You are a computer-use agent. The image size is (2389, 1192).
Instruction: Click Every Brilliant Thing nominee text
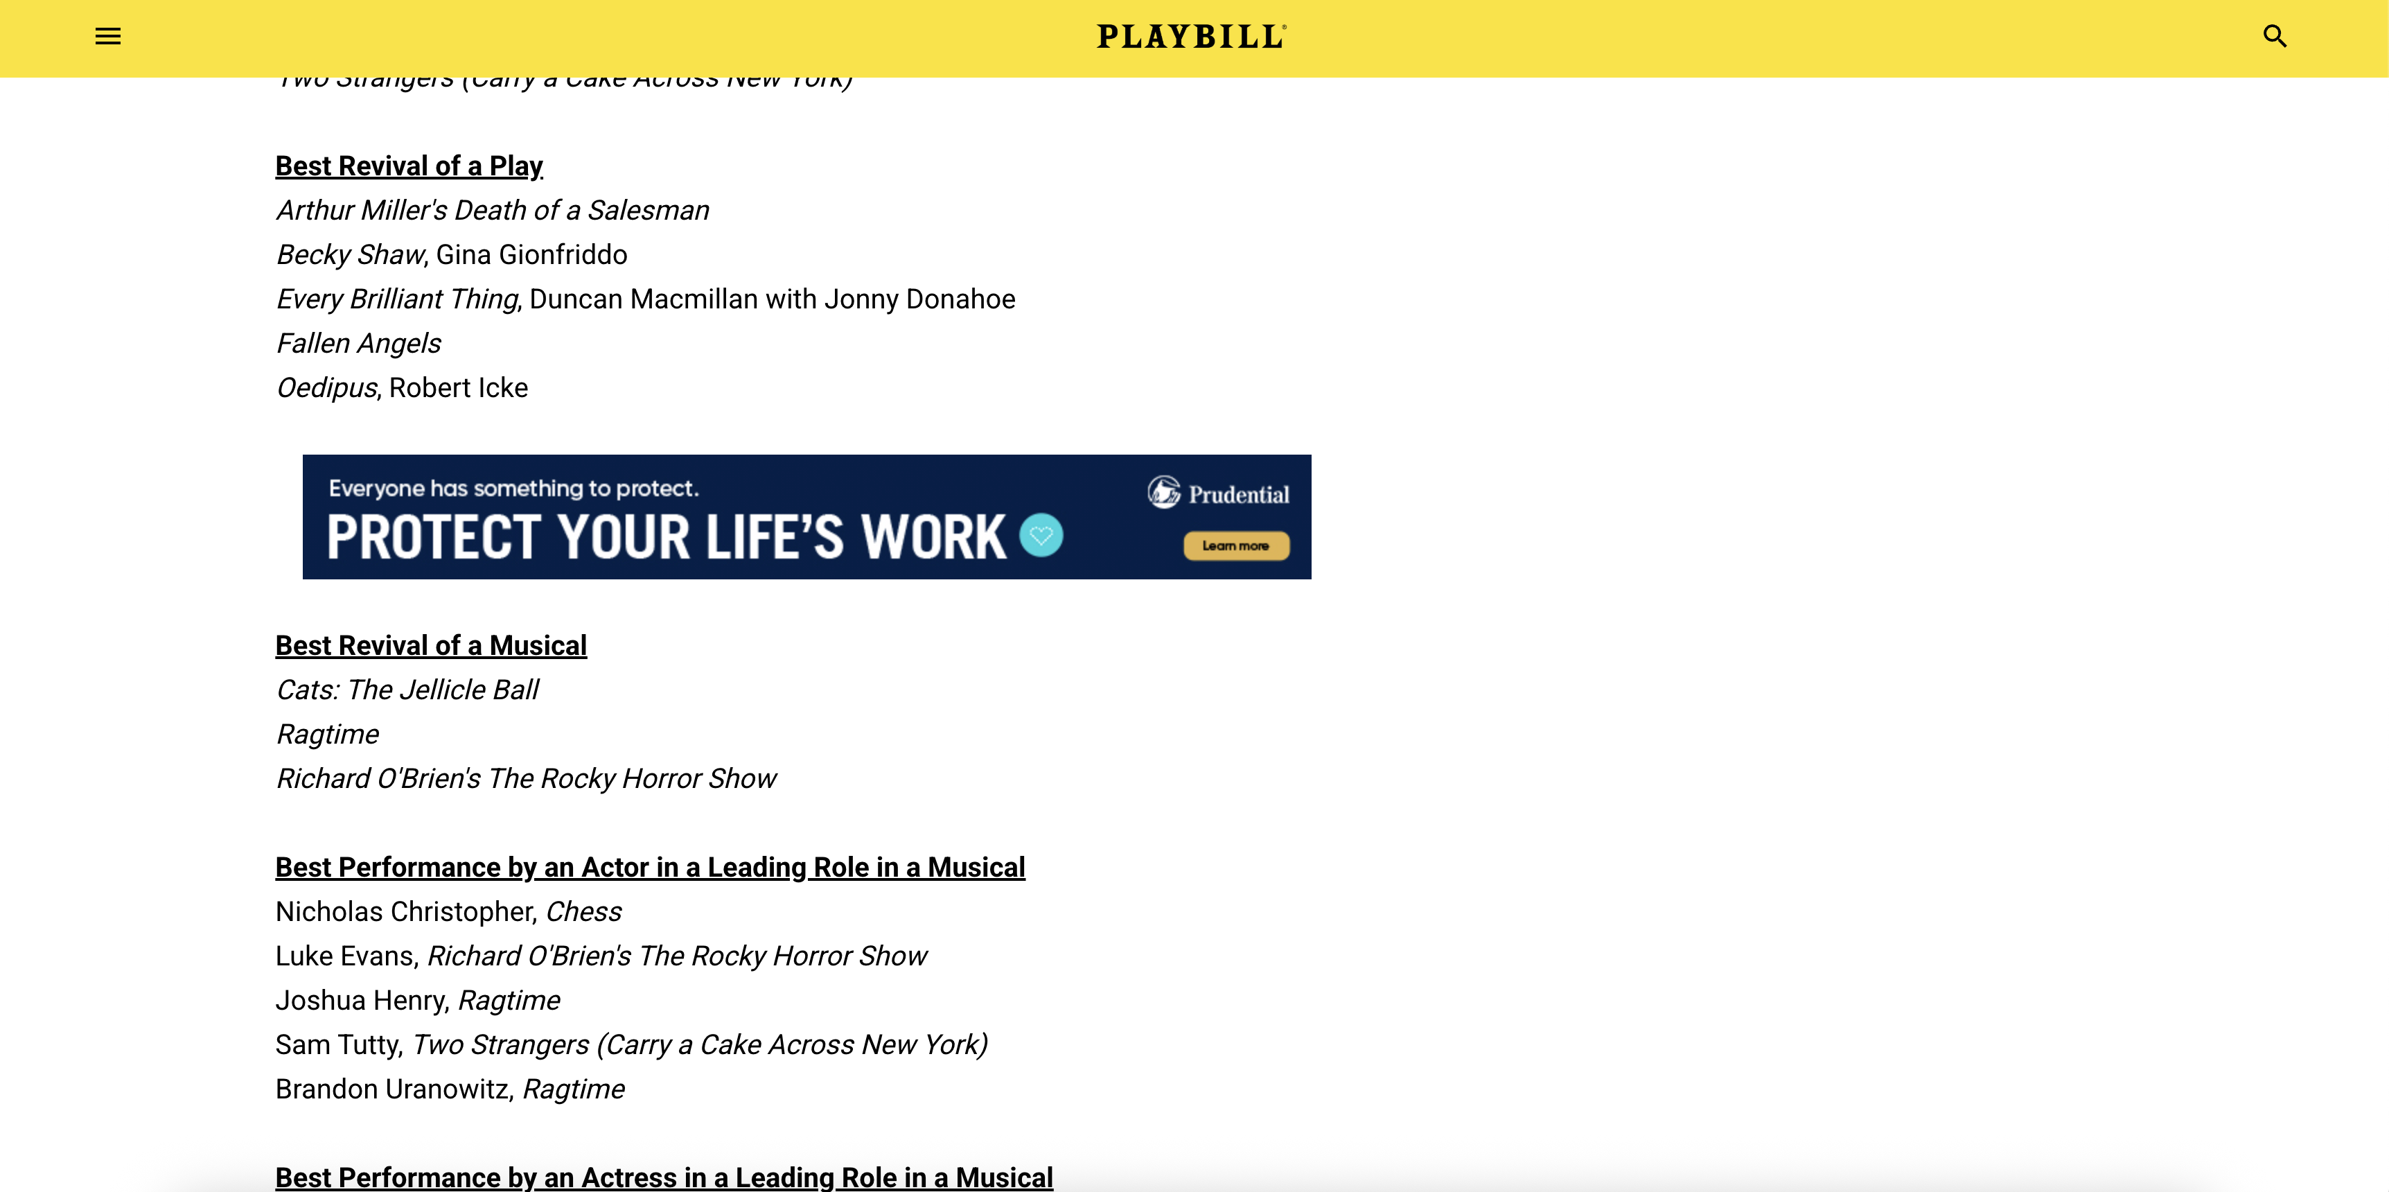click(x=646, y=299)
